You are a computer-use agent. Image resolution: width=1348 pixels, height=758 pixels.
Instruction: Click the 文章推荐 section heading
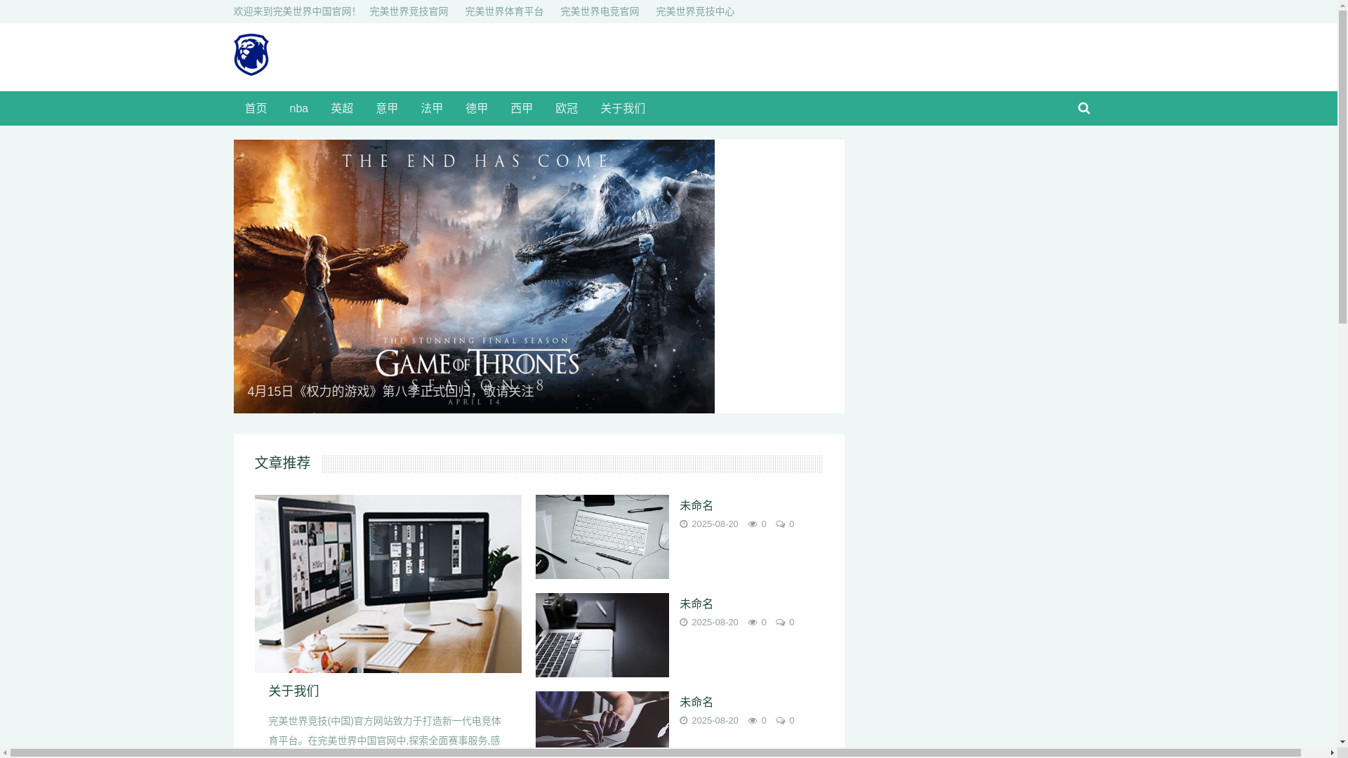(x=282, y=463)
